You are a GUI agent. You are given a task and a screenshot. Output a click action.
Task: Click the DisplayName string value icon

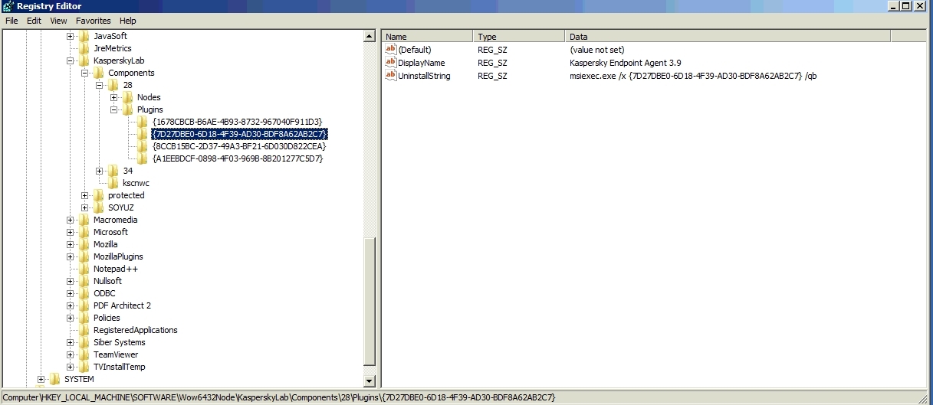tap(390, 63)
